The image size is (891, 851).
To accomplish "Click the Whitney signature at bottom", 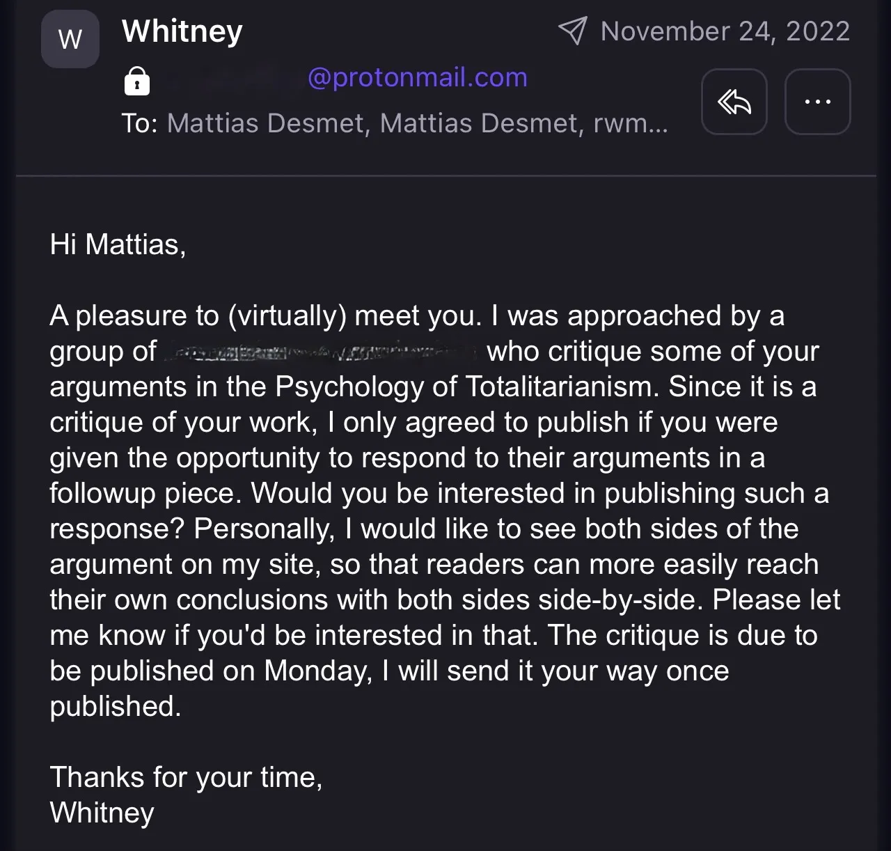I will [102, 813].
